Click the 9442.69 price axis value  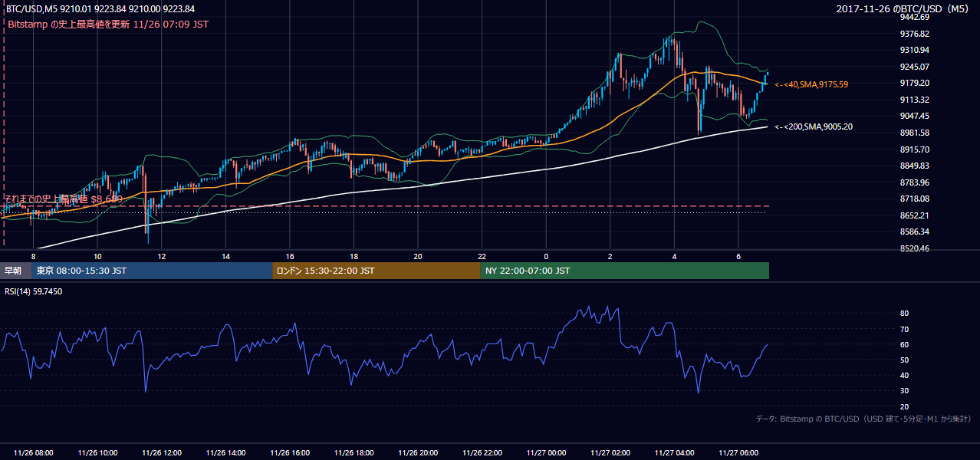pyautogui.click(x=915, y=17)
